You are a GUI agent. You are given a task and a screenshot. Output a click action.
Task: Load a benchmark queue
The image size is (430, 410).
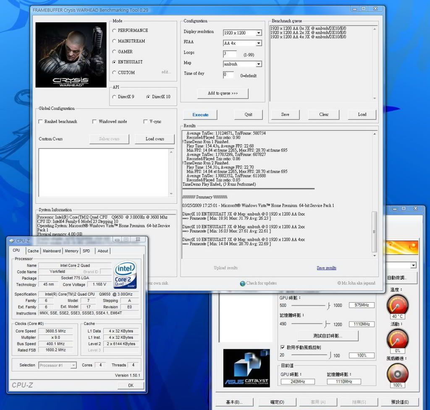[362, 115]
